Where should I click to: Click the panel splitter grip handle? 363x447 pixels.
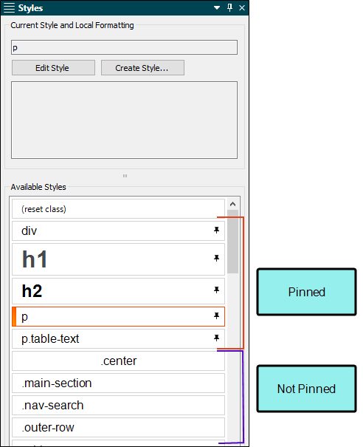(125, 176)
